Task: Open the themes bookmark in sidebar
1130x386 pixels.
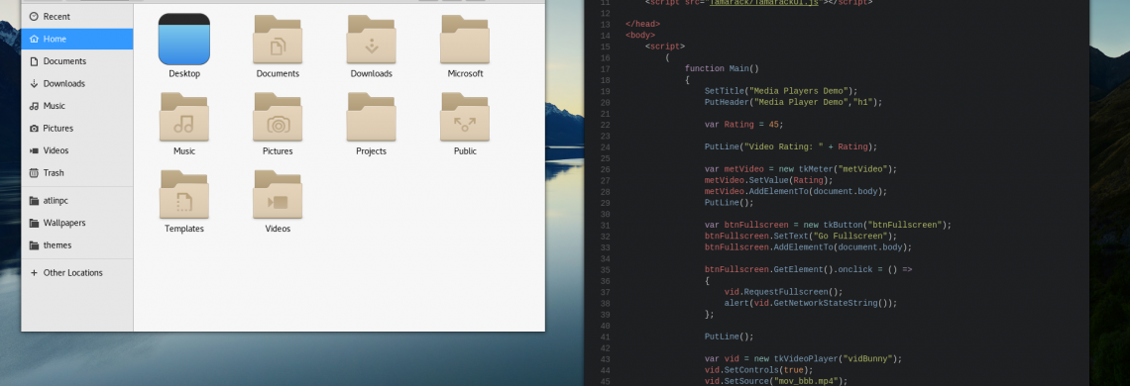Action: click(77, 244)
